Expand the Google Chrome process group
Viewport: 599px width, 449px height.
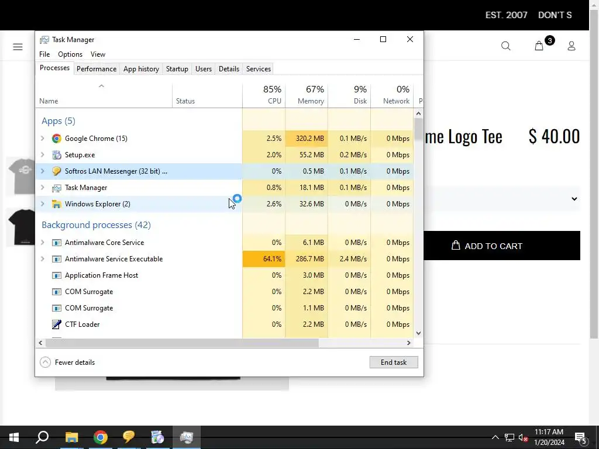(42, 139)
